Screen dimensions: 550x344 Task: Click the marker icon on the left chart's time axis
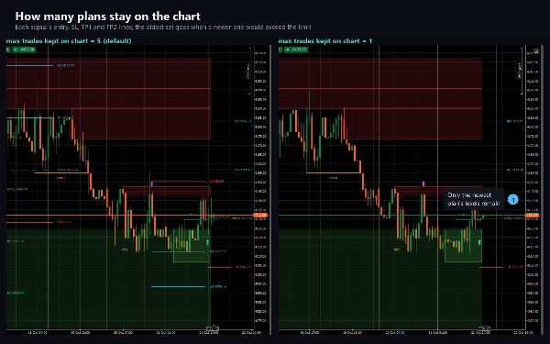(x=213, y=328)
